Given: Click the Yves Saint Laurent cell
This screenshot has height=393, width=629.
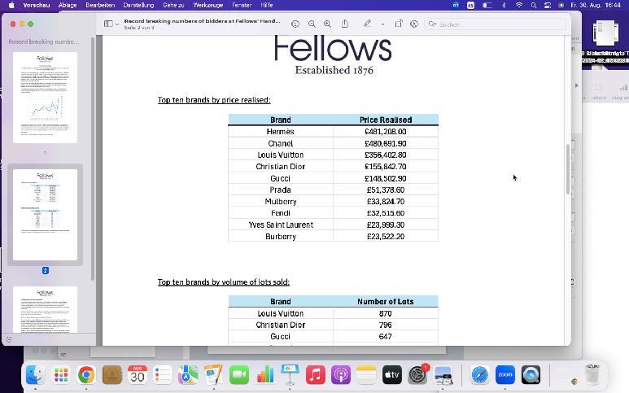Looking at the screenshot, I should point(281,225).
